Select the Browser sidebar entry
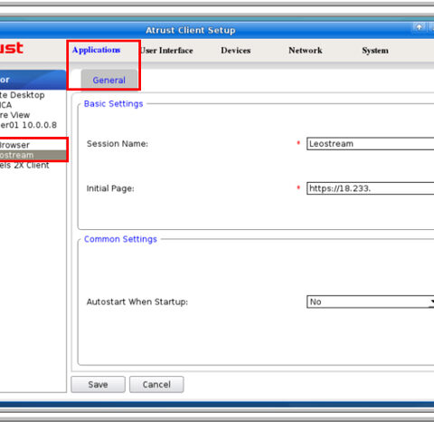This screenshot has height=422, width=434. pos(14,145)
